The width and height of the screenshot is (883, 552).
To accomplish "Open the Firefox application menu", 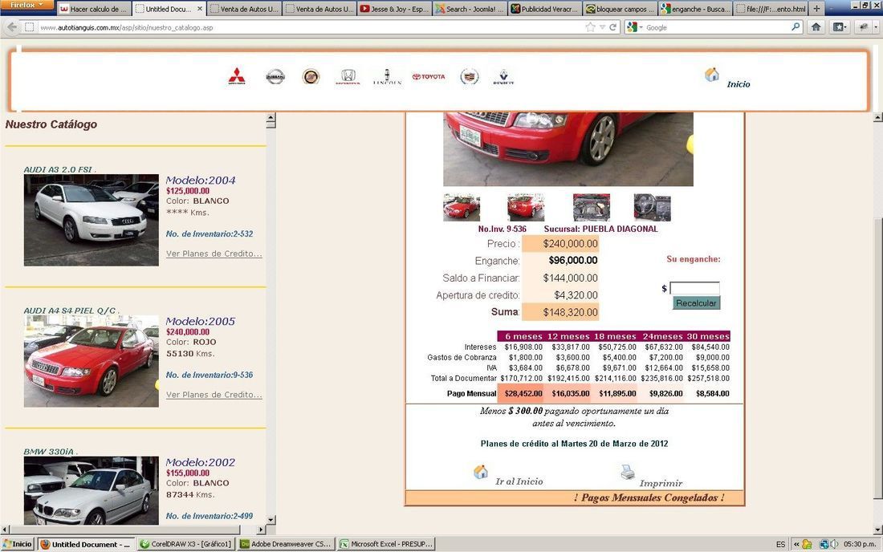I will click(27, 5).
